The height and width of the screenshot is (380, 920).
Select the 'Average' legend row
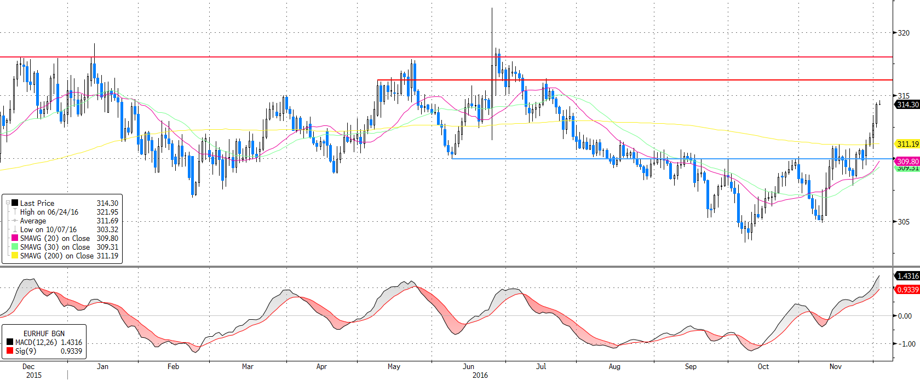click(33, 221)
